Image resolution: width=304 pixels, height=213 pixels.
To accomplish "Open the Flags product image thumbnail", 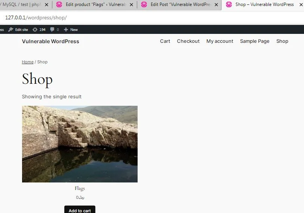I will tap(80, 144).
